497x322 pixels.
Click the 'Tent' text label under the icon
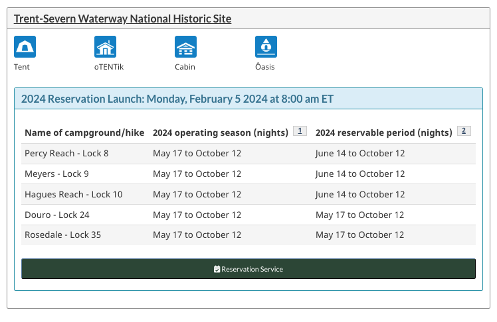[x=22, y=67]
